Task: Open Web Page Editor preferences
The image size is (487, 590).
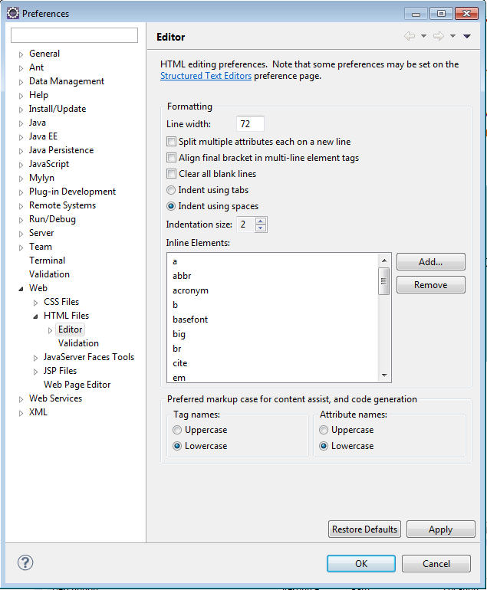Action: click(x=77, y=385)
